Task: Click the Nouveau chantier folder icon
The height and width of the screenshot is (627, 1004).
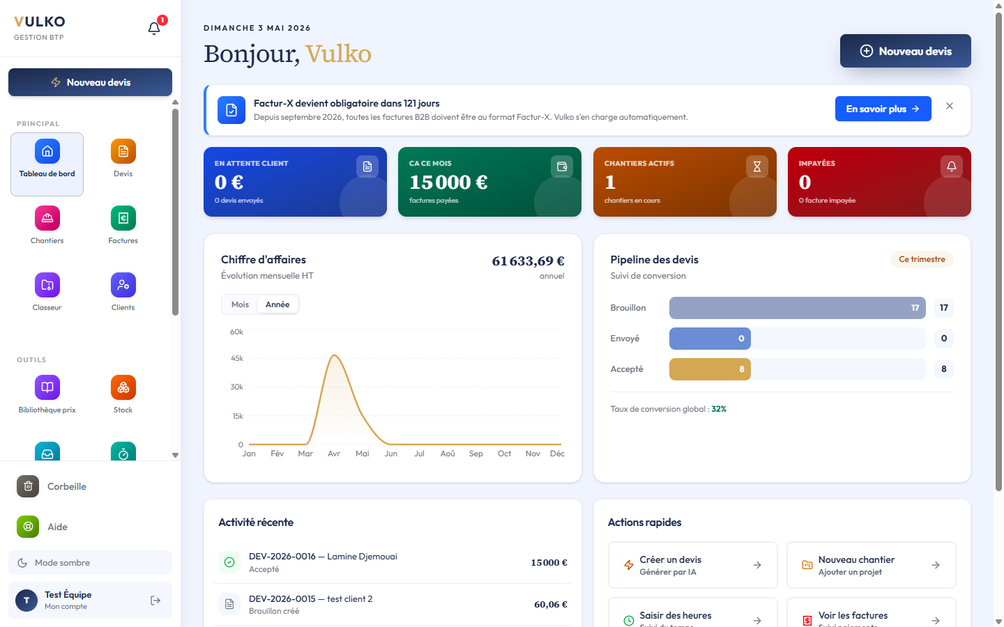Action: click(x=807, y=565)
